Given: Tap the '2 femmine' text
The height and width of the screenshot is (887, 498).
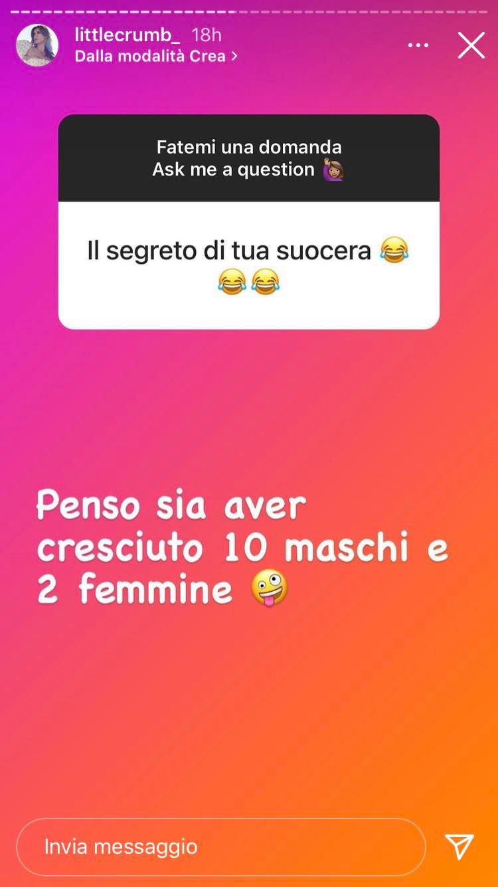Looking at the screenshot, I should (135, 590).
